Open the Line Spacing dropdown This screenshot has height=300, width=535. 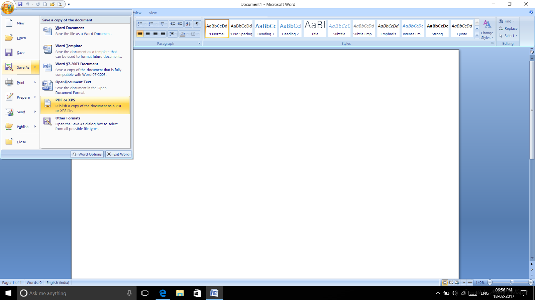pos(173,34)
